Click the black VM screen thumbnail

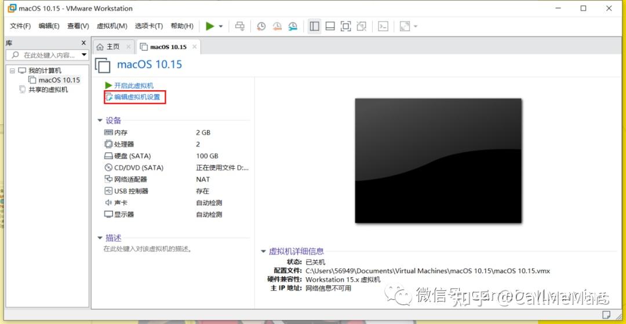(x=438, y=161)
